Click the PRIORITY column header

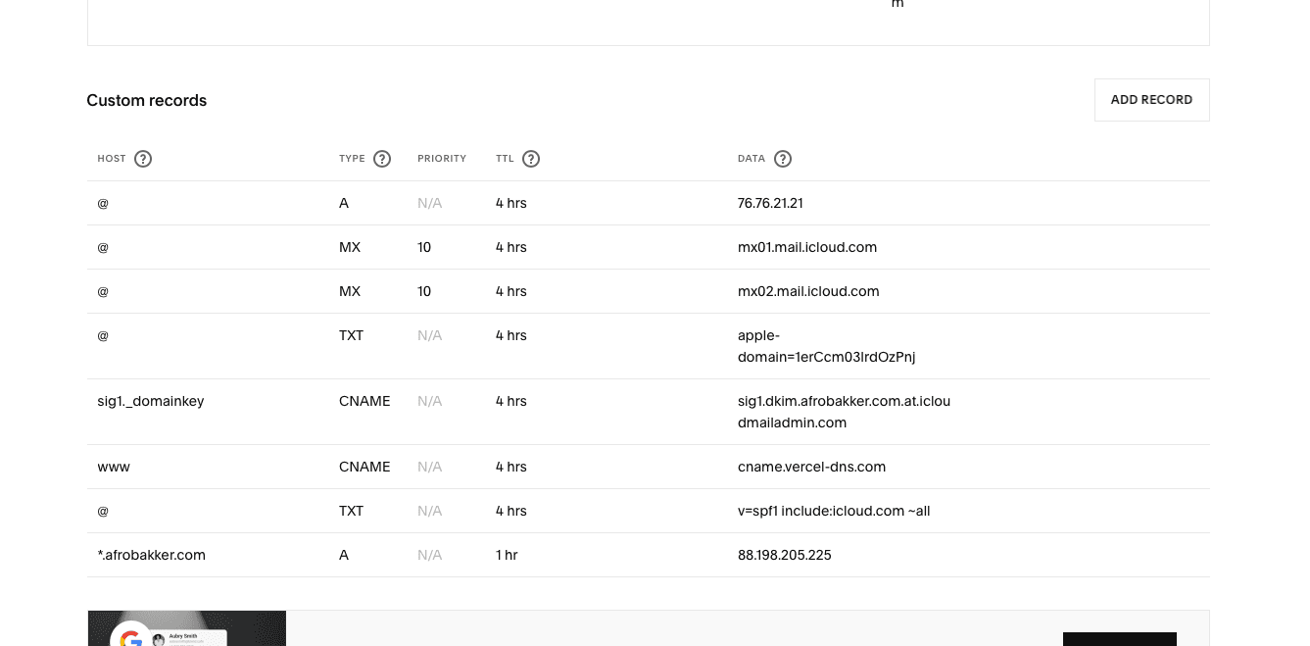pyautogui.click(x=442, y=159)
